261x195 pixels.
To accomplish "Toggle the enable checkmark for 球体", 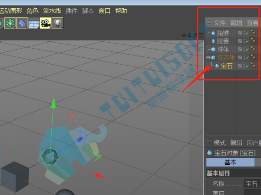I will coord(247,49).
